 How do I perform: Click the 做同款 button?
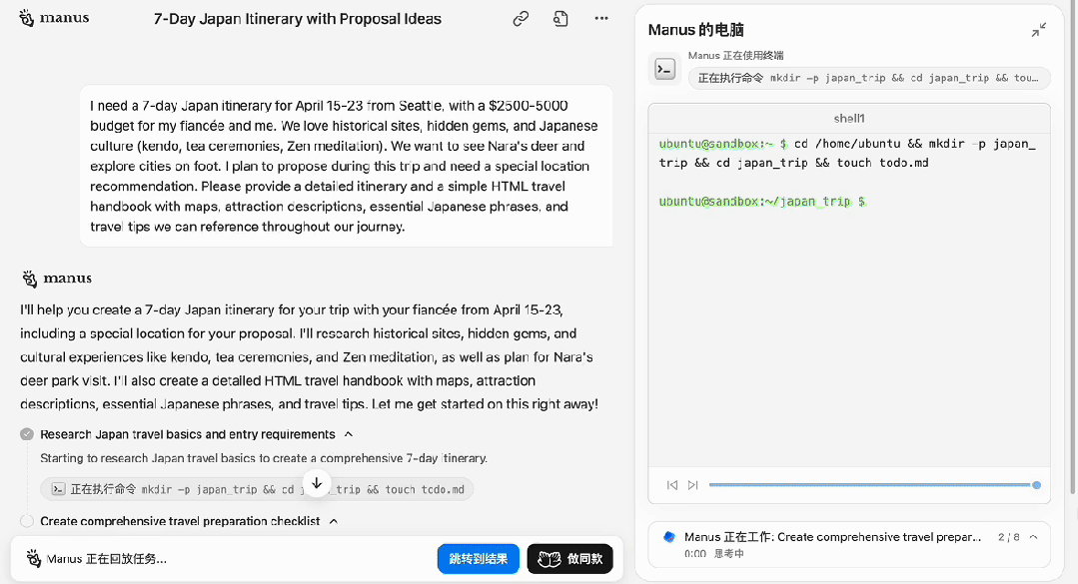tap(570, 559)
